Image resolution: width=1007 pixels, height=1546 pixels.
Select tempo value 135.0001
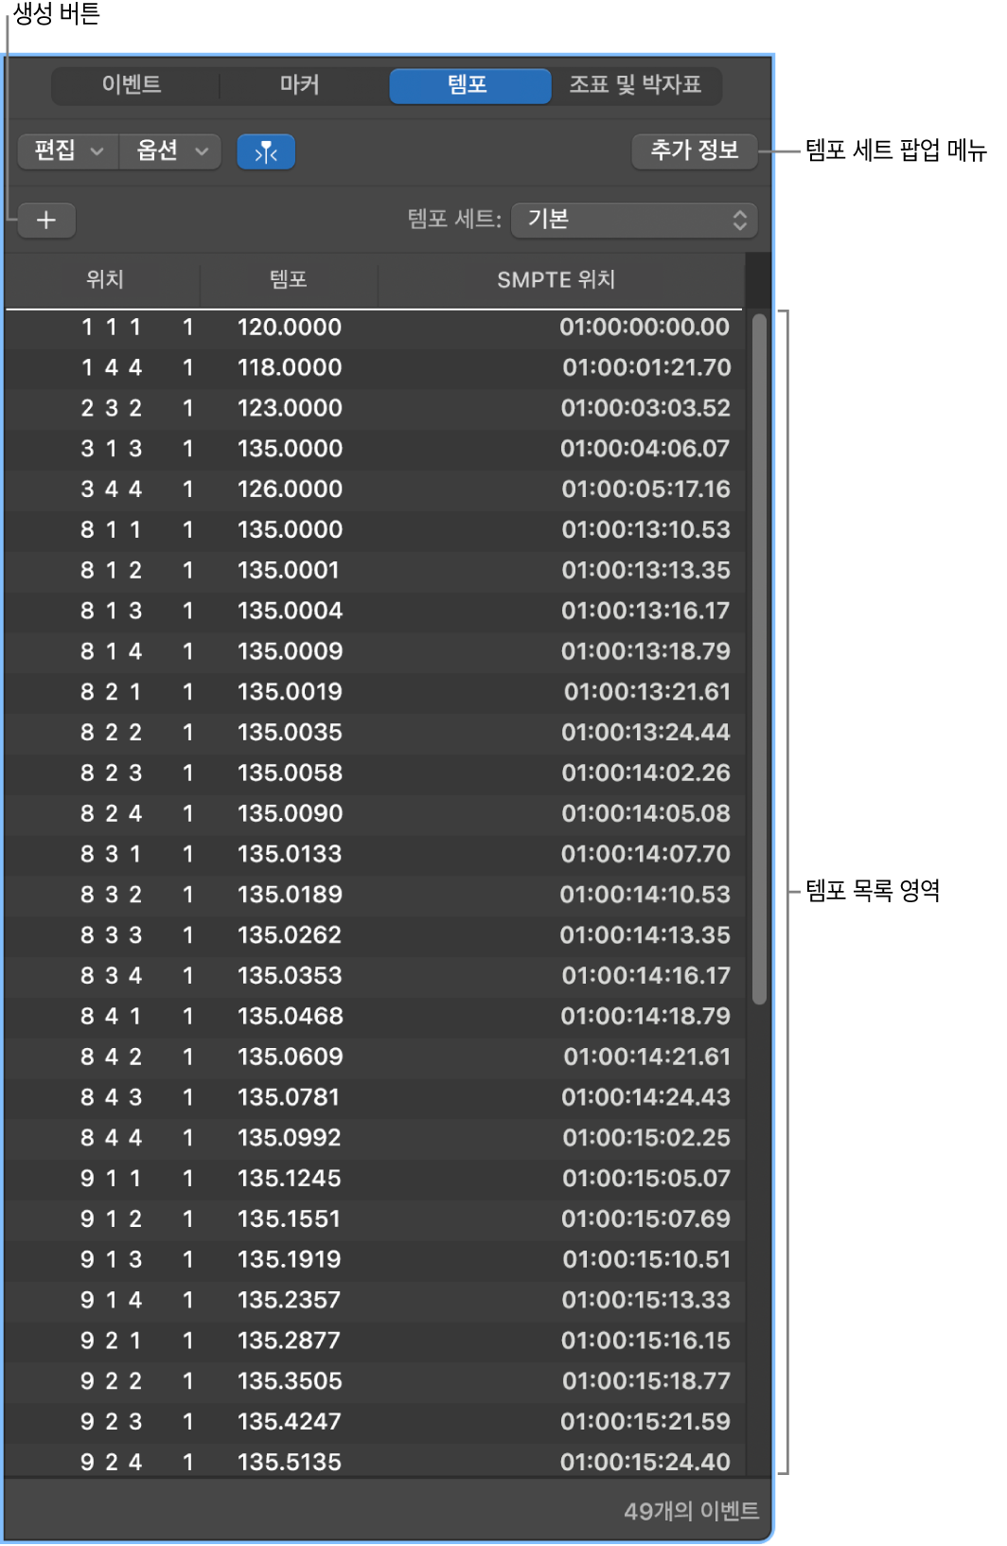tap(288, 571)
